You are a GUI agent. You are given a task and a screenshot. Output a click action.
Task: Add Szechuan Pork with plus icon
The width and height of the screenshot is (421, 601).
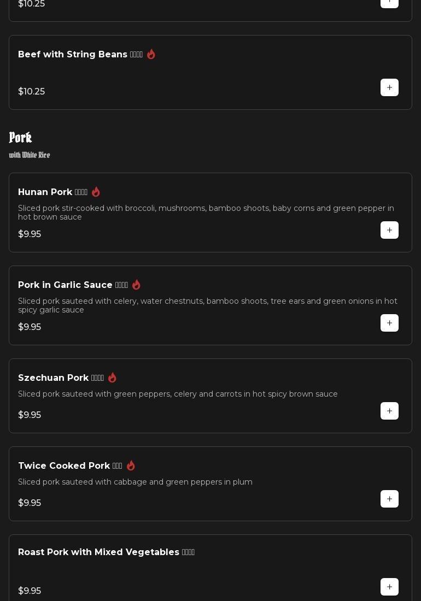tap(389, 411)
